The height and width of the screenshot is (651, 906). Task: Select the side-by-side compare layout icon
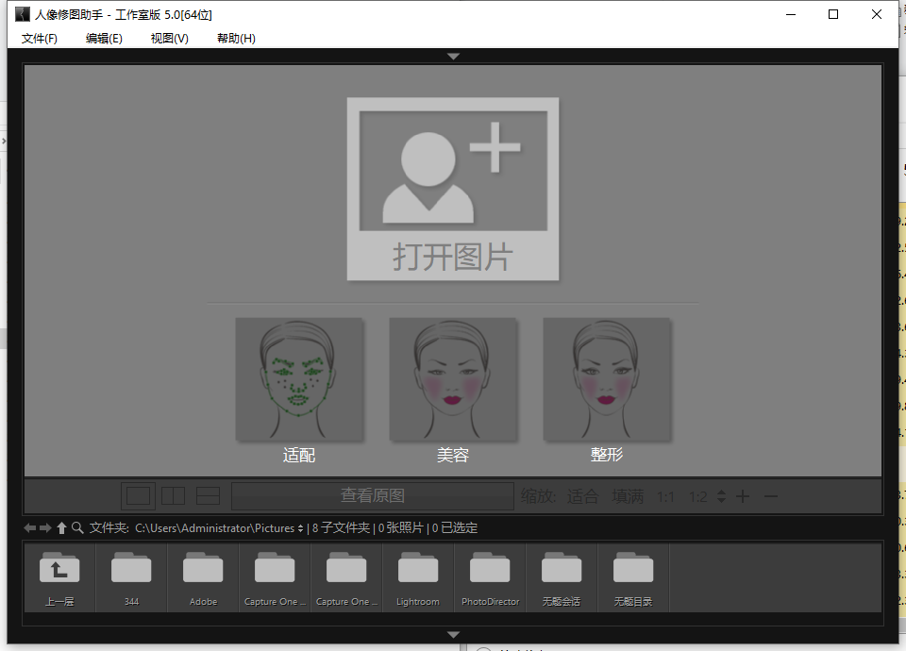173,494
